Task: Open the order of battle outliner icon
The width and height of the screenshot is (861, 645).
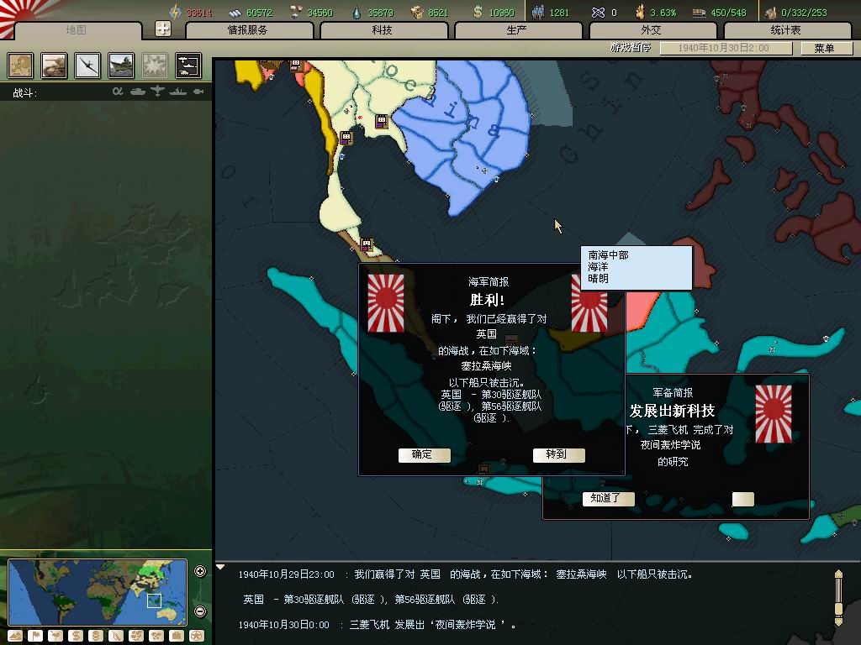Action: coord(187,66)
